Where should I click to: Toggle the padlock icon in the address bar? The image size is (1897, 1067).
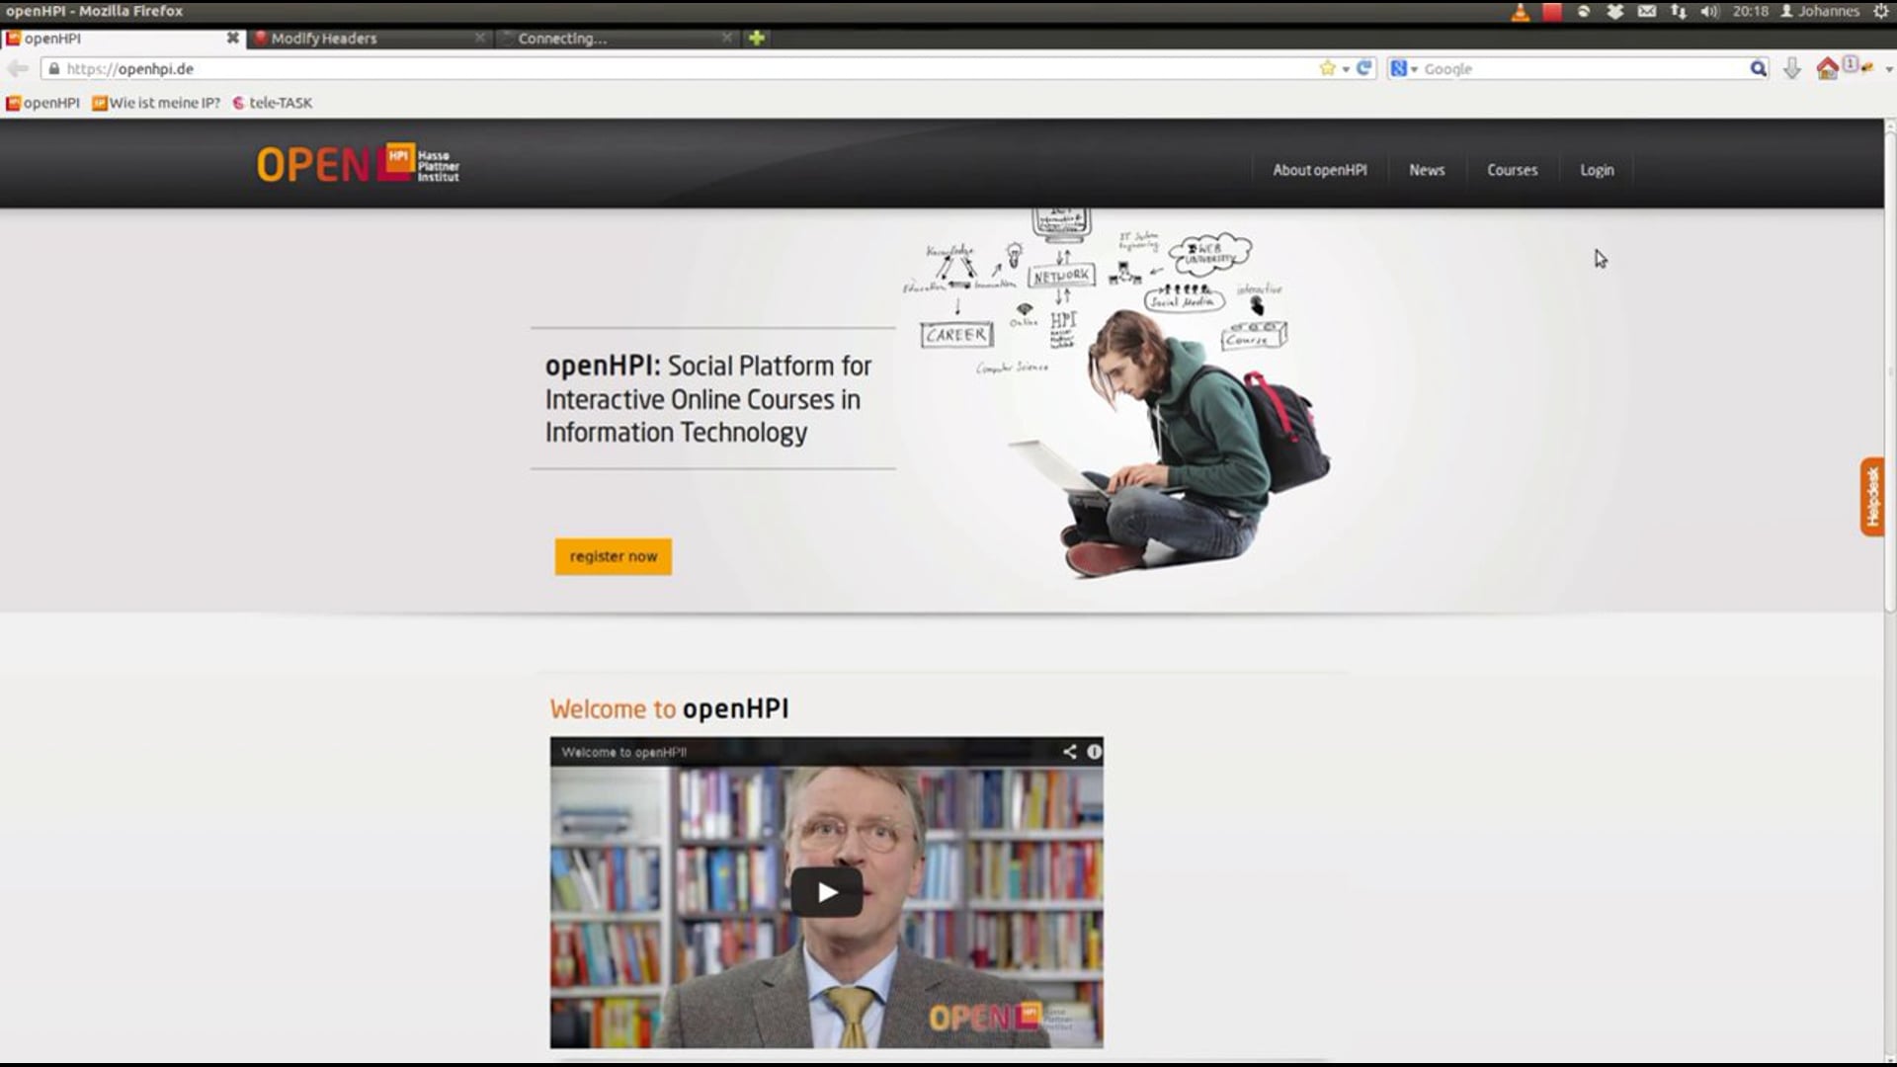(x=56, y=68)
